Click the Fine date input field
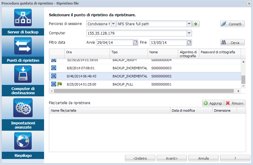 pos(168,42)
